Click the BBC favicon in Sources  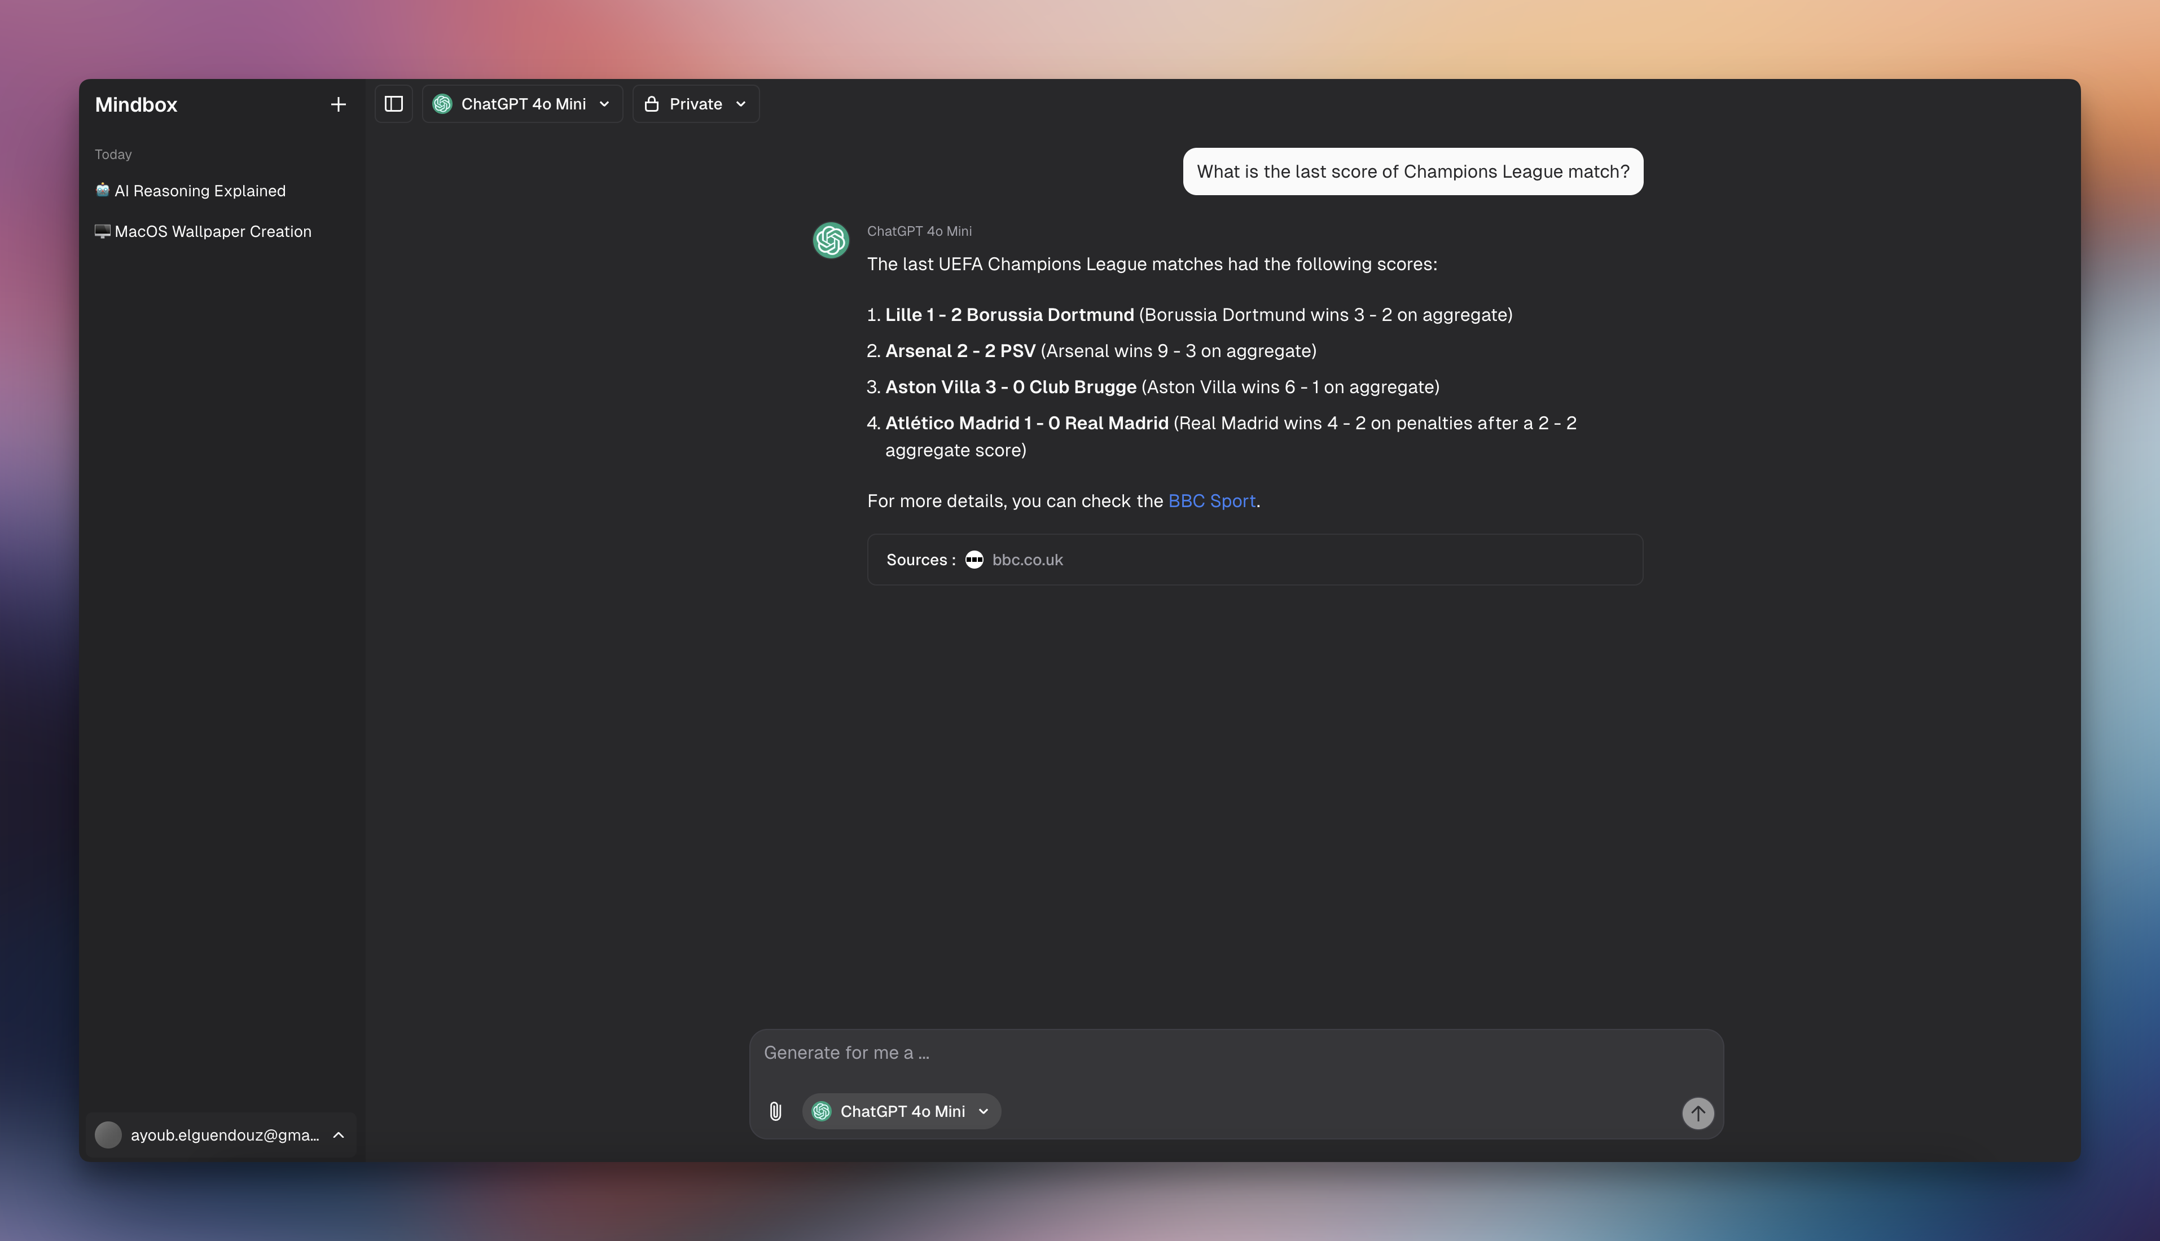click(x=974, y=560)
